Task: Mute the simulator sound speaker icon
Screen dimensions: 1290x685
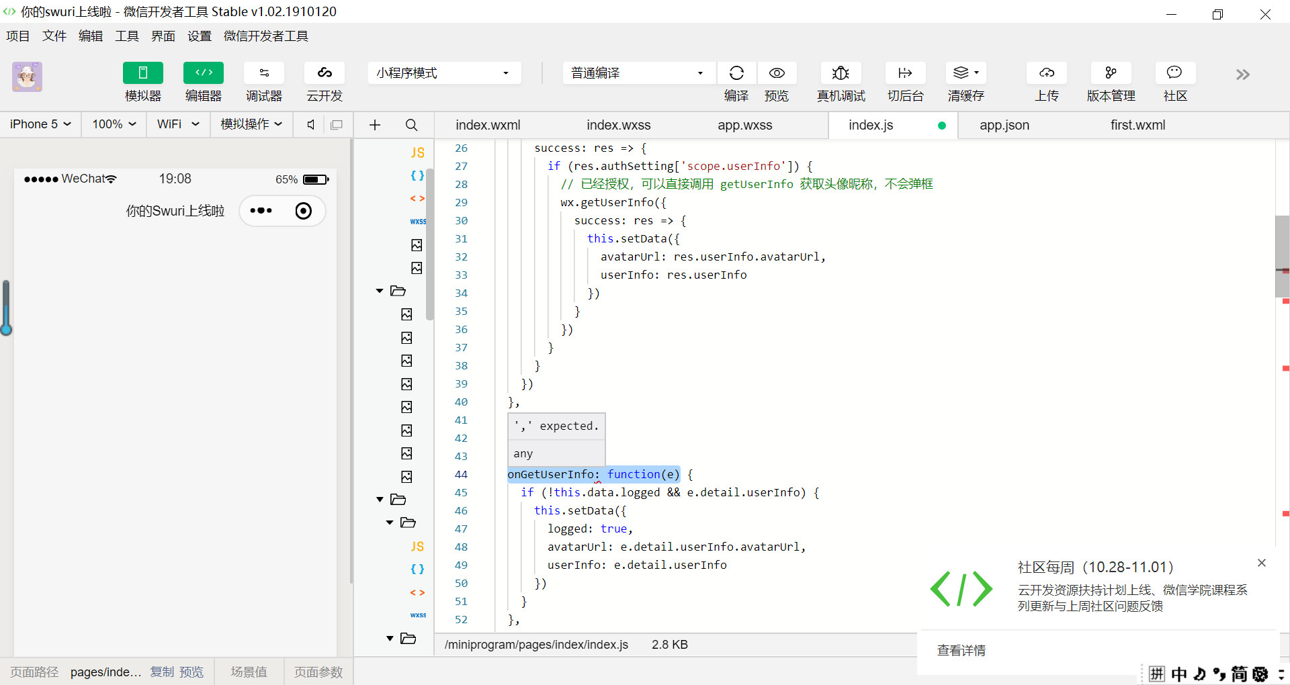Action: [x=310, y=124]
